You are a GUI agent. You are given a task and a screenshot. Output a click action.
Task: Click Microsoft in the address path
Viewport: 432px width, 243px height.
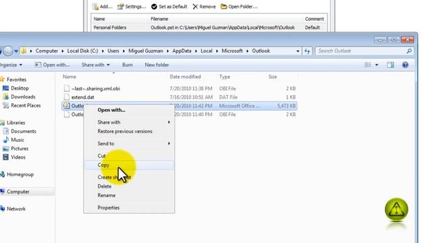(x=232, y=51)
